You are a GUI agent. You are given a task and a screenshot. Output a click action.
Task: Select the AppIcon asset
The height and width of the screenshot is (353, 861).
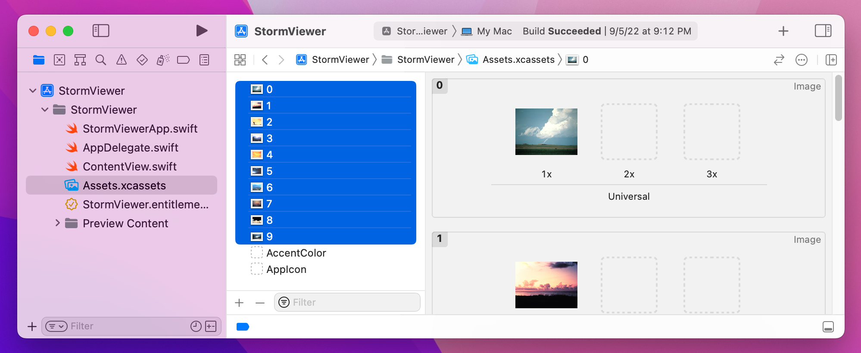pos(326,269)
